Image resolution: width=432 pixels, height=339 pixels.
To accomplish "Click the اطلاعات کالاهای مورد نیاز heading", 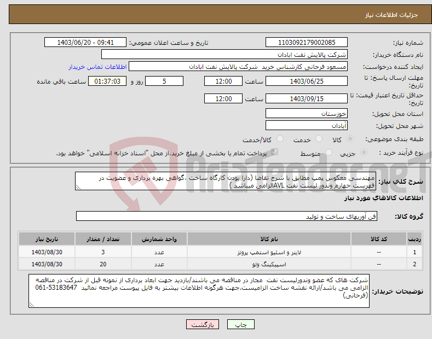I will [x=383, y=198].
